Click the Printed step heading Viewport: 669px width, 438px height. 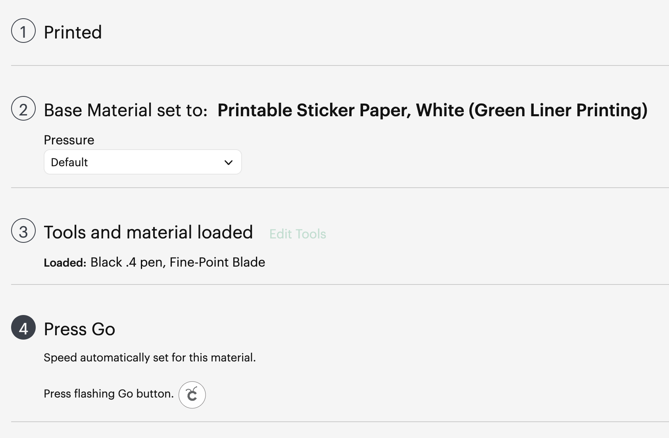coord(73,32)
